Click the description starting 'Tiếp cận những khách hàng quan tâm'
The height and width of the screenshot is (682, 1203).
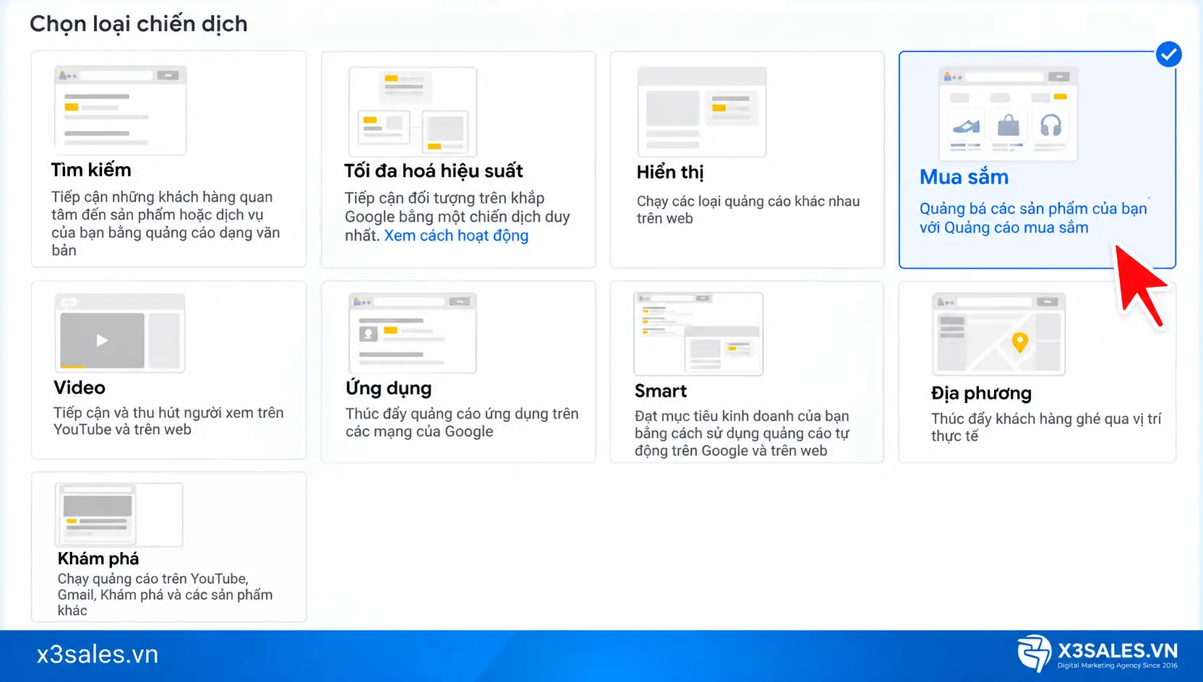pos(165,224)
